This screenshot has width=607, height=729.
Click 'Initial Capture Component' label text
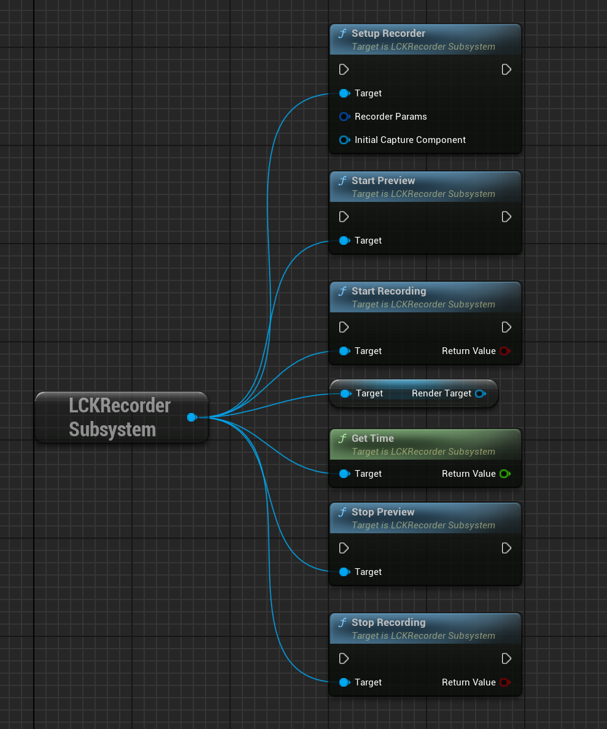point(410,140)
